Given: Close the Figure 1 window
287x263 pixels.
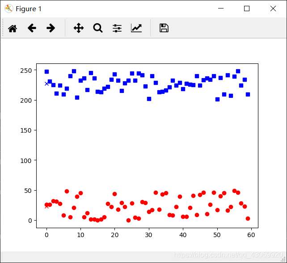Looking at the screenshot, I should (x=273, y=8).
